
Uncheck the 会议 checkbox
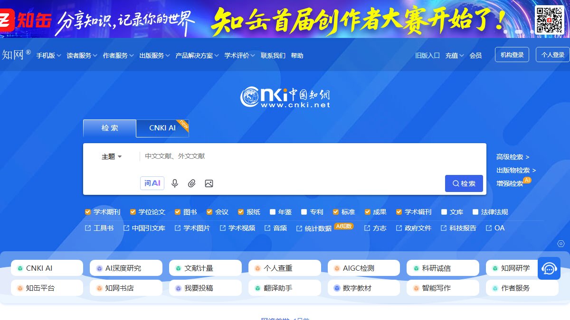[x=209, y=212]
